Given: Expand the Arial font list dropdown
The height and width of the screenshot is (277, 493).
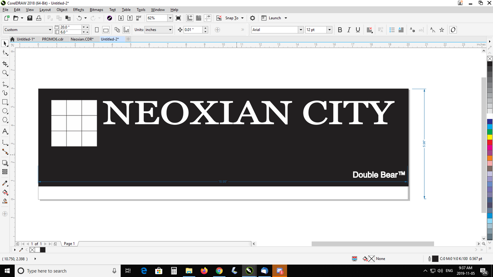Looking at the screenshot, I should 301,30.
